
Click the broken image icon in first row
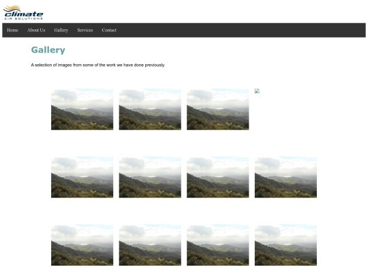257,91
